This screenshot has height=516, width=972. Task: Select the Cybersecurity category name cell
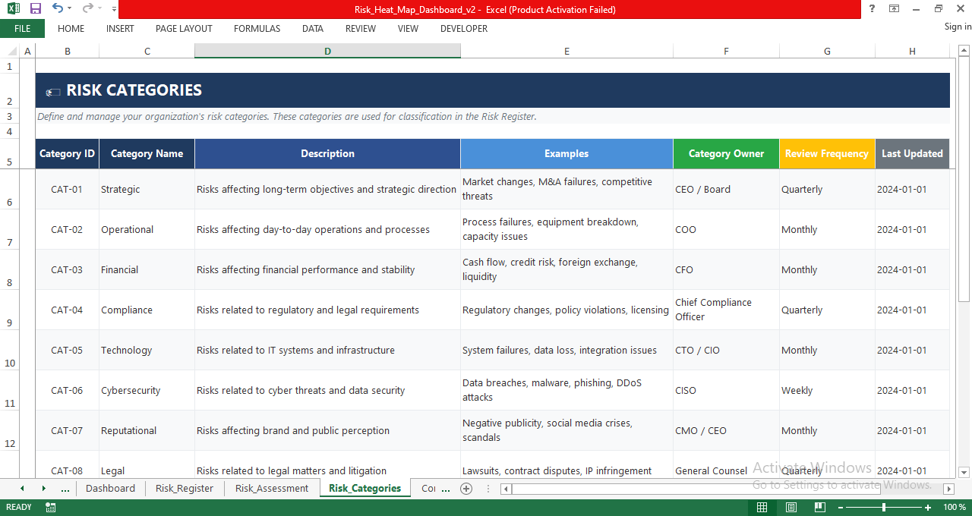point(147,390)
